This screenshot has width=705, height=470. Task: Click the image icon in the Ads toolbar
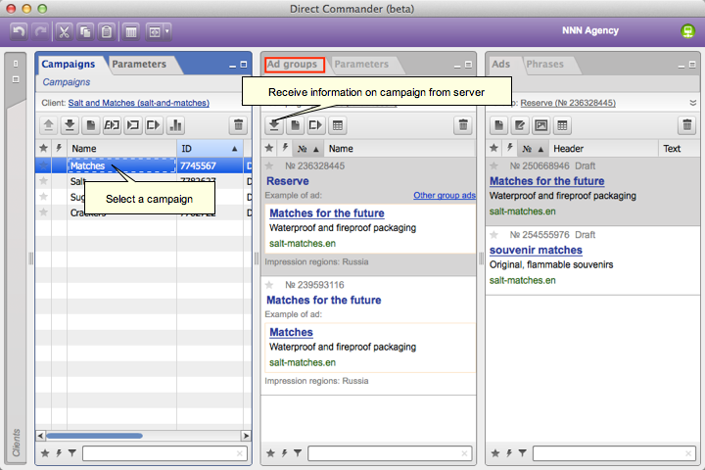(540, 125)
